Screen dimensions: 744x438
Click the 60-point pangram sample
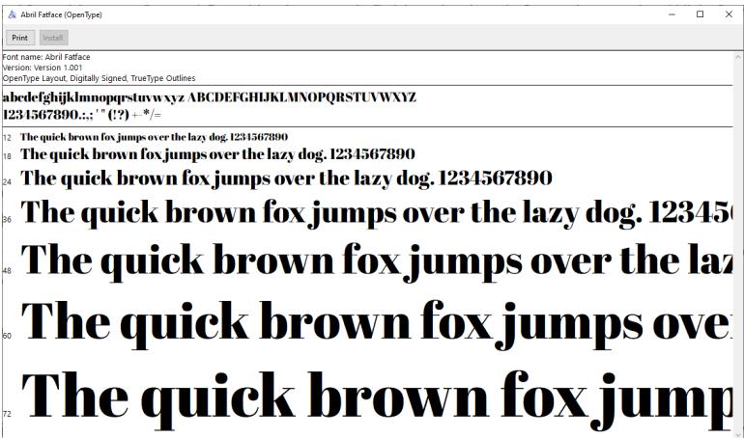[376, 324]
